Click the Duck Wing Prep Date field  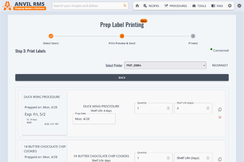(x=94, y=119)
